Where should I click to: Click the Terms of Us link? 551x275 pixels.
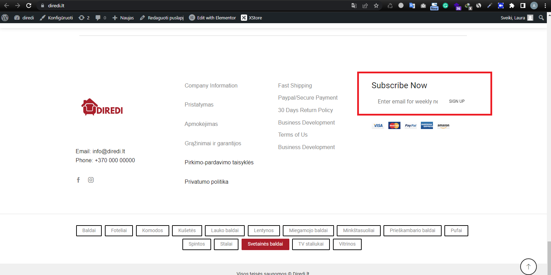[x=293, y=135]
